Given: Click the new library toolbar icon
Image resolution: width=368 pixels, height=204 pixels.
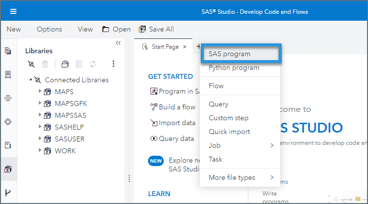Looking at the screenshot, I should pyautogui.click(x=65, y=64).
